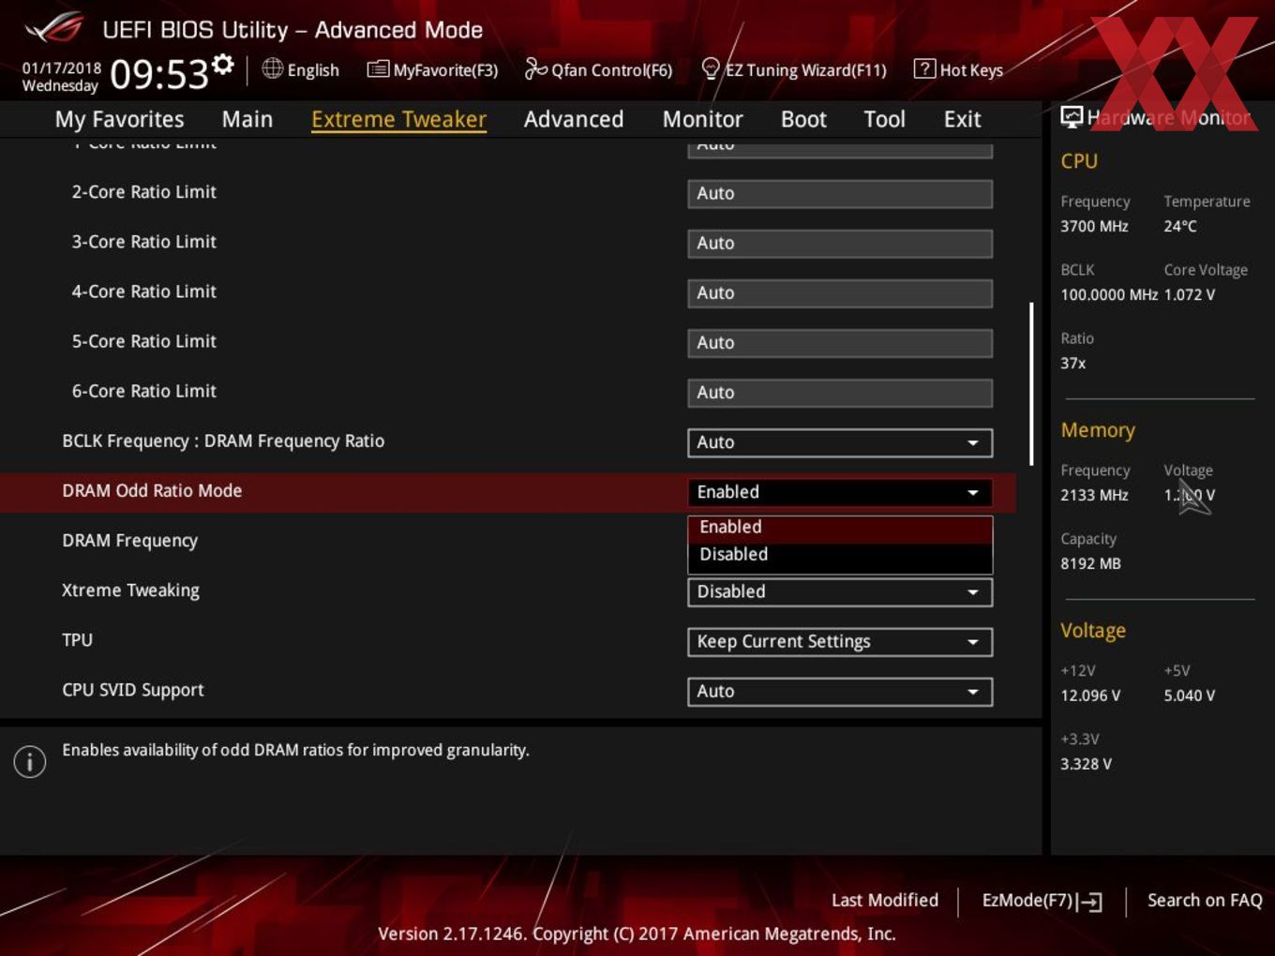Switch to the Main tab

[x=247, y=119]
